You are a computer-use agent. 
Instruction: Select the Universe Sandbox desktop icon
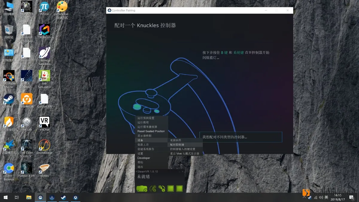[x=44, y=56]
